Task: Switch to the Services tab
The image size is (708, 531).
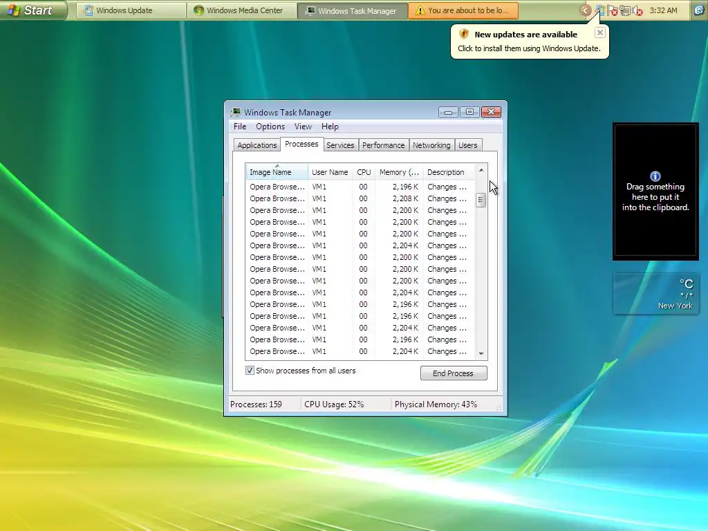Action: (340, 145)
